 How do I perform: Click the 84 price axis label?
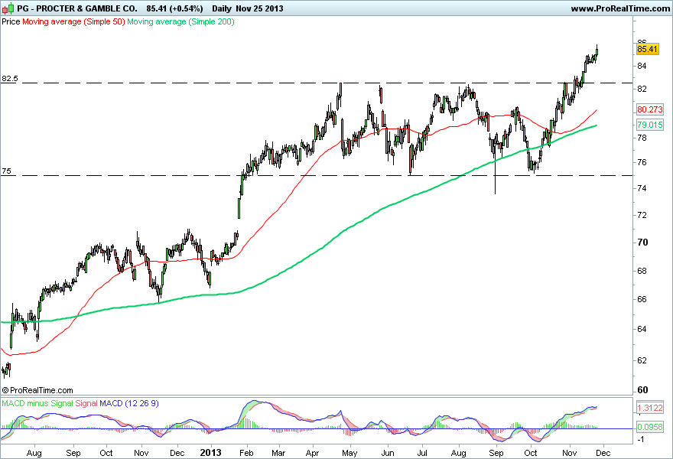tap(642, 66)
